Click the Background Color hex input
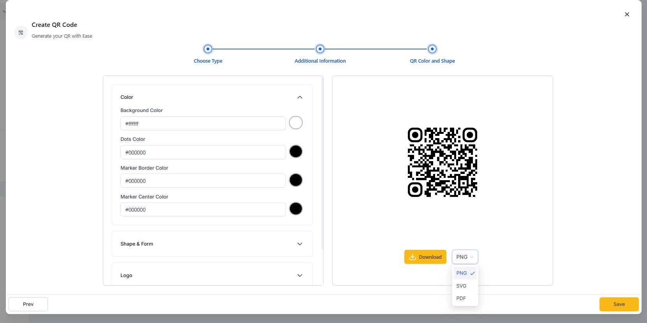The height and width of the screenshot is (323, 647). pos(203,123)
